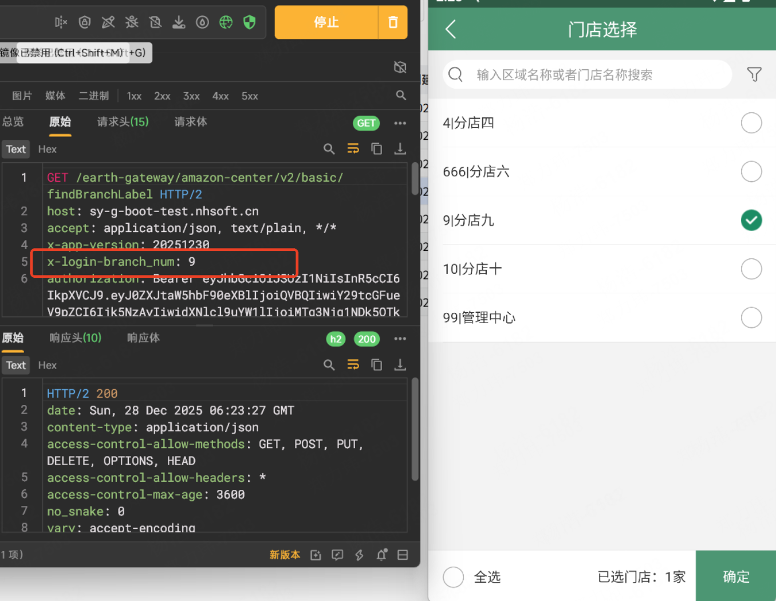
Task: Switch to the 响应体 tab
Action: (x=143, y=338)
